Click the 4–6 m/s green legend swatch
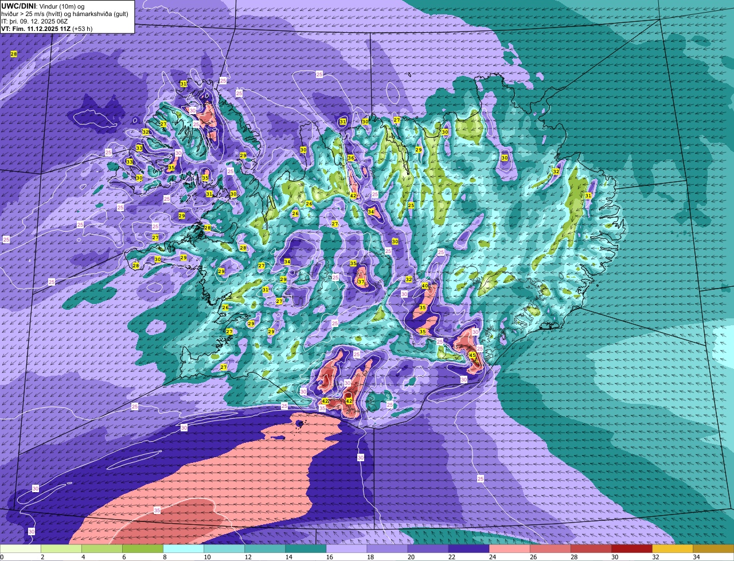The width and height of the screenshot is (734, 561). [x=102, y=549]
